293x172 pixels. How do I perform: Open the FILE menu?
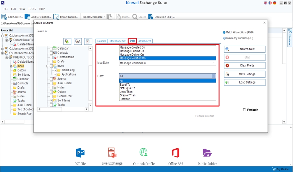(x=6, y=9)
